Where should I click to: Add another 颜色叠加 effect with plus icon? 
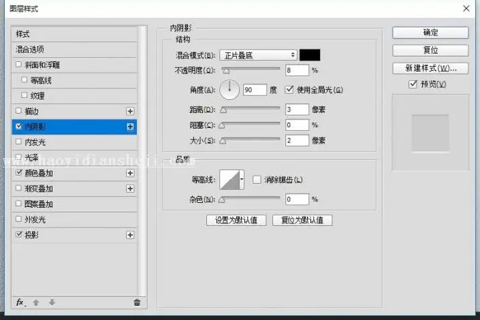pos(130,174)
